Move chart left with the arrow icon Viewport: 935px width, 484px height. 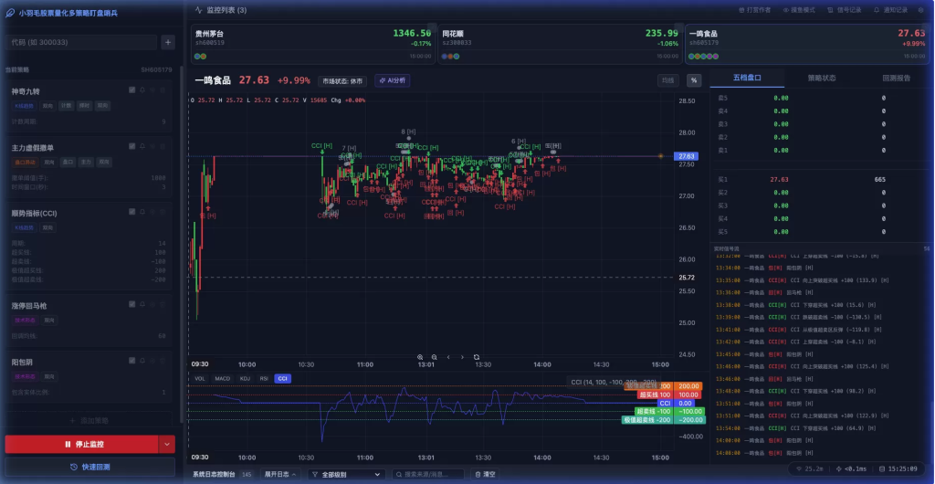click(448, 357)
